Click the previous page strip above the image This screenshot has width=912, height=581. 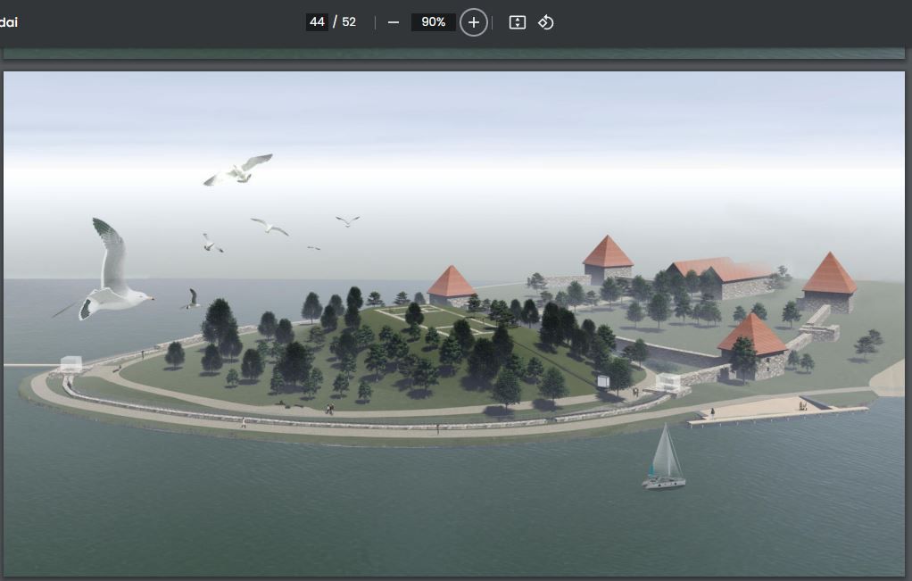click(454, 54)
